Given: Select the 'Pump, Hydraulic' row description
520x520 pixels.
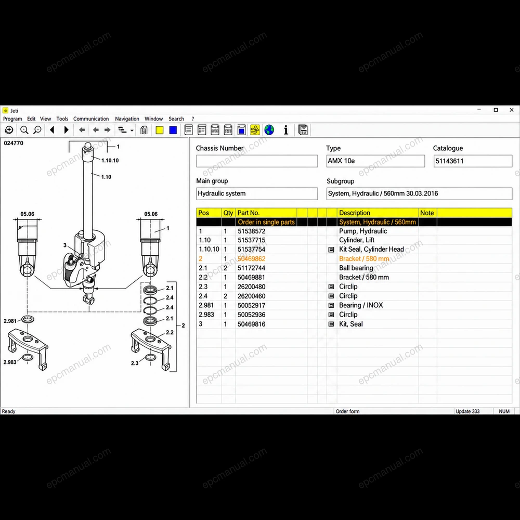Looking at the screenshot, I should click(363, 231).
